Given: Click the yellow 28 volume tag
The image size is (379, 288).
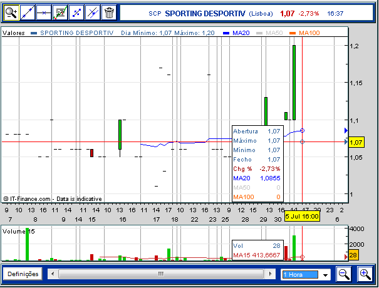Looking at the screenshot, I should click(353, 255).
